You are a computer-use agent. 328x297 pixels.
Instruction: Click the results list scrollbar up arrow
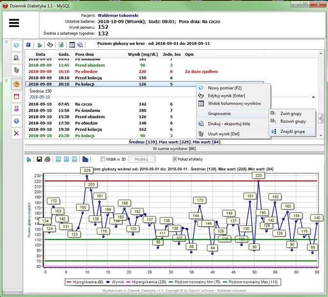321,54
